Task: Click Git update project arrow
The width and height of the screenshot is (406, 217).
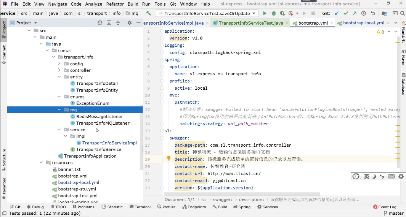Action: pyautogui.click(x=337, y=13)
